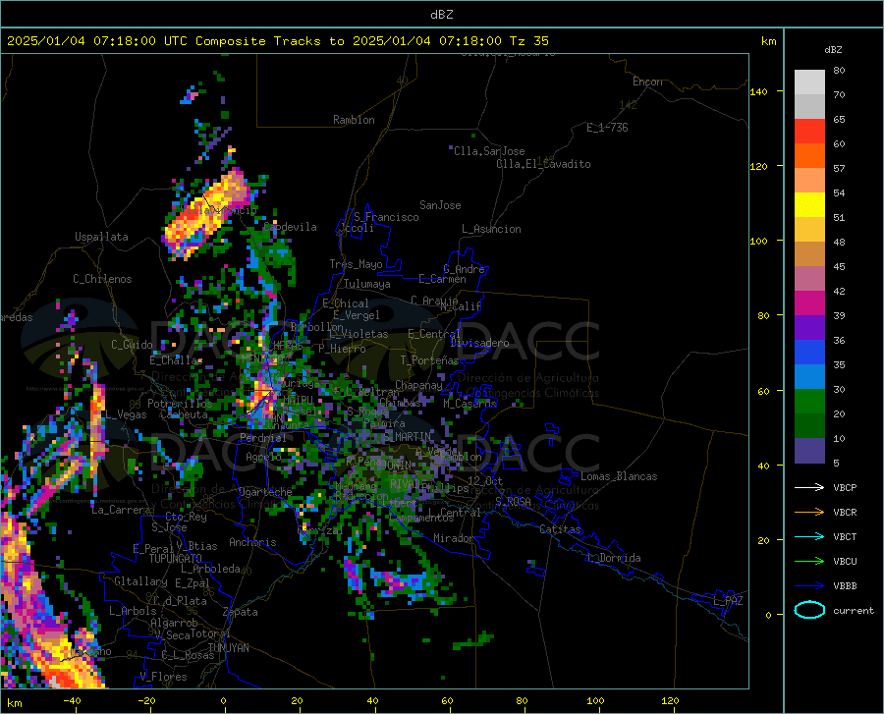The width and height of the screenshot is (884, 714).
Task: Click the L_Dormida map label
Action: [613, 558]
